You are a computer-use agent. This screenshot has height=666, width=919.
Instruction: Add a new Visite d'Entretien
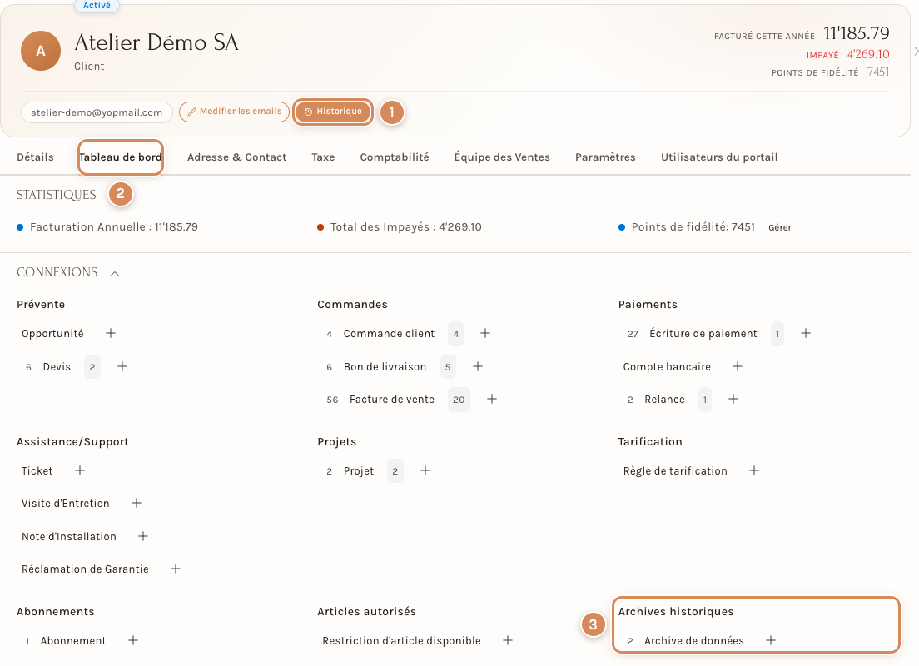click(137, 503)
